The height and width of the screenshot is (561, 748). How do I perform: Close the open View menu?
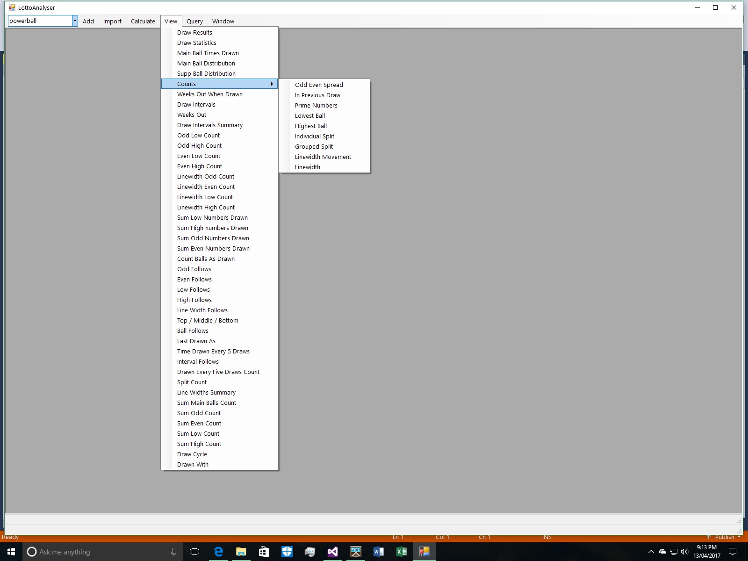tap(171, 21)
